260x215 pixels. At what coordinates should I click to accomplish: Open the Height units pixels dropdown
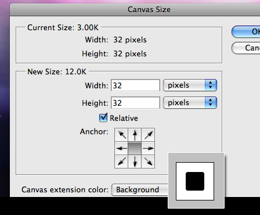coord(190,103)
